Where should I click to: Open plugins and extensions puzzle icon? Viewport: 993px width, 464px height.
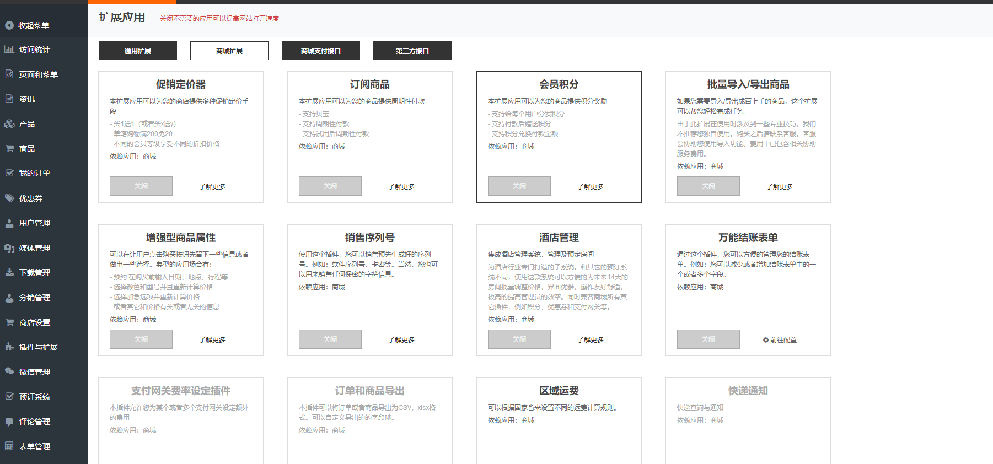point(9,347)
